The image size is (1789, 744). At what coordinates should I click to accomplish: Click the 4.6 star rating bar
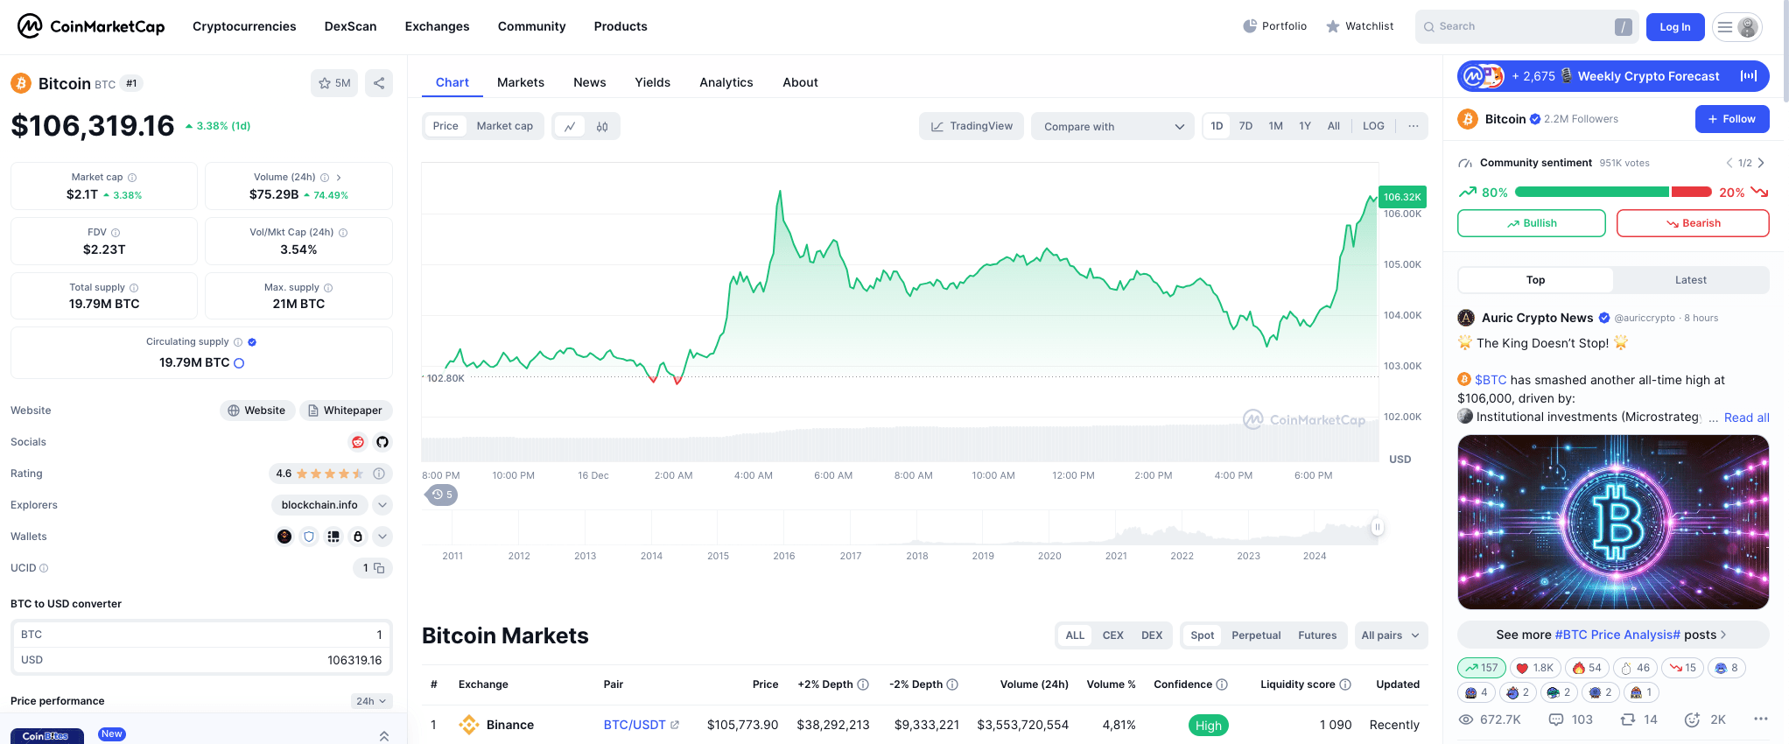coord(331,474)
